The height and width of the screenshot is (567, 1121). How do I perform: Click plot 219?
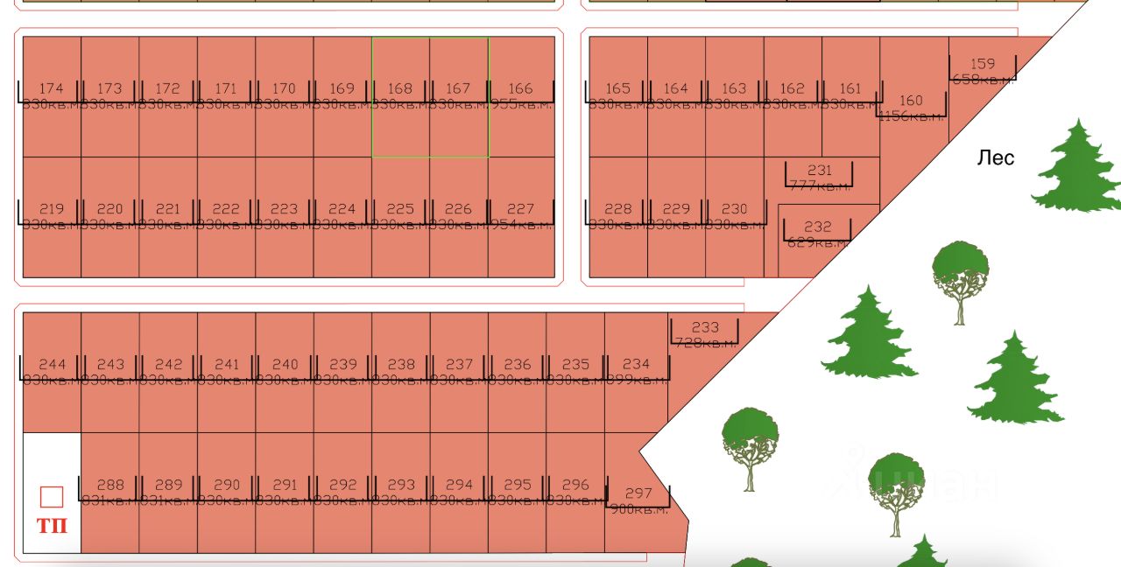(52, 217)
